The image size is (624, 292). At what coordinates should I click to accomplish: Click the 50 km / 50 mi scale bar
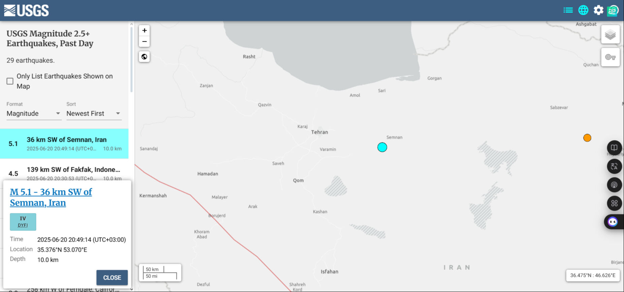point(160,273)
